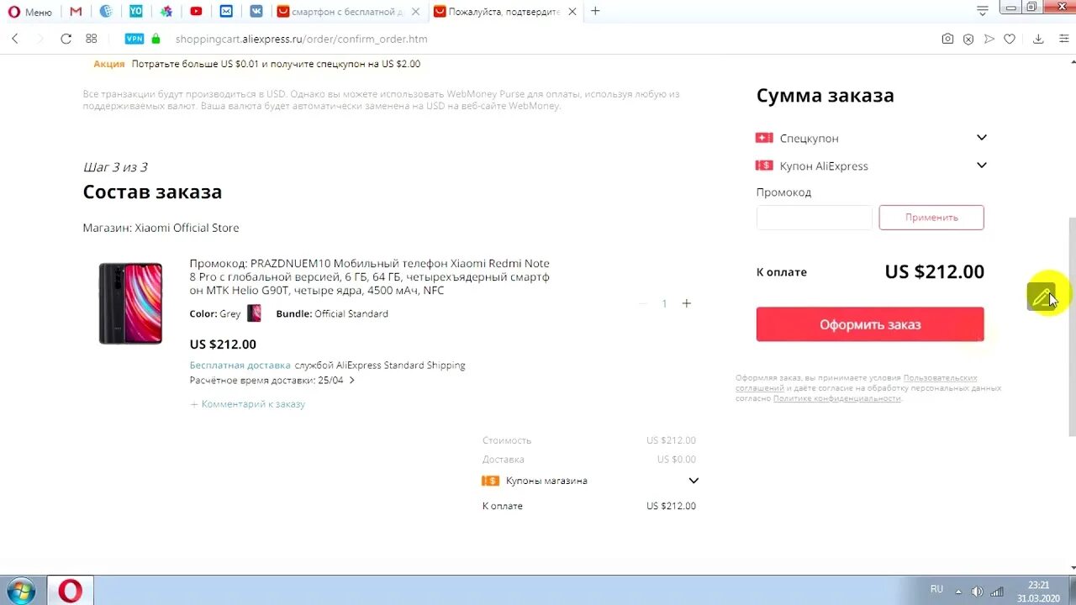Go back to the previous page
The width and height of the screenshot is (1076, 605).
[15, 39]
